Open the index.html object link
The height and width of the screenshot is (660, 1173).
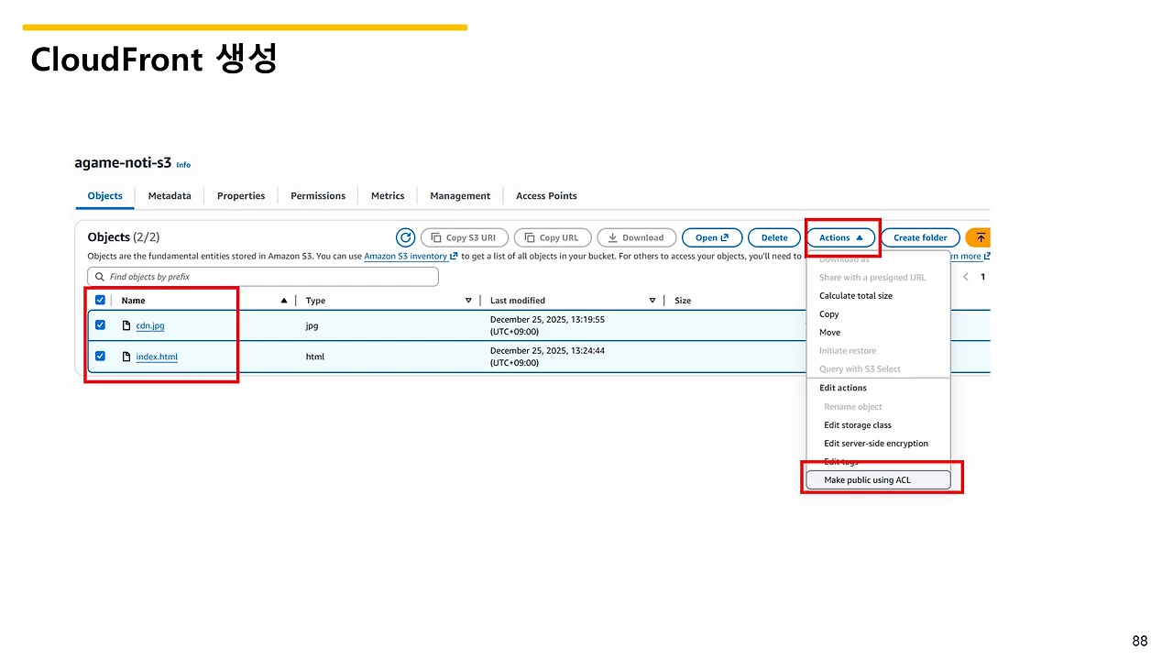[x=157, y=357]
